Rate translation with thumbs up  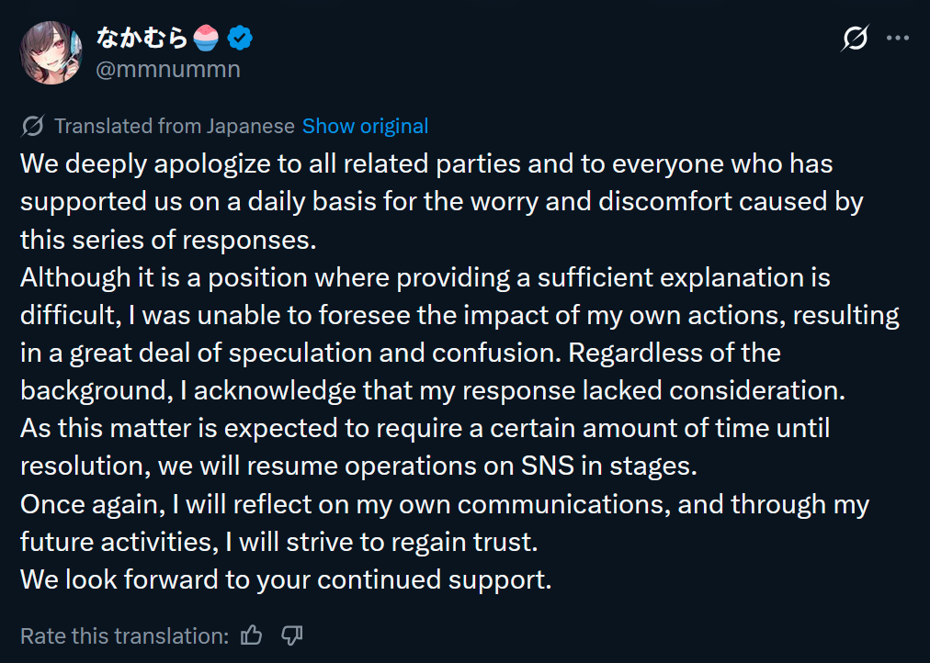(x=252, y=635)
